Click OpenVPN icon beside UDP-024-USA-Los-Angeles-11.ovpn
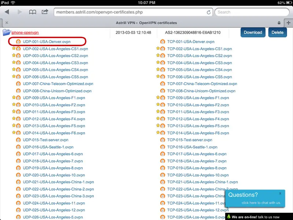This screenshot has width=293, height=220. click(18, 203)
